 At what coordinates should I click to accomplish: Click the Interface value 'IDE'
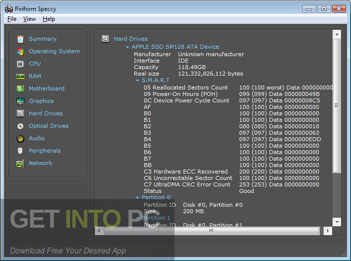coord(183,61)
